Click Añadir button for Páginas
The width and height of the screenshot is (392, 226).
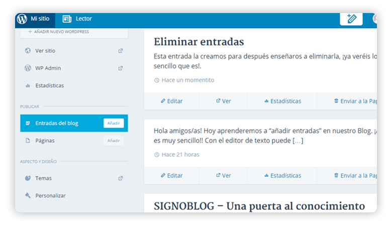pos(114,141)
